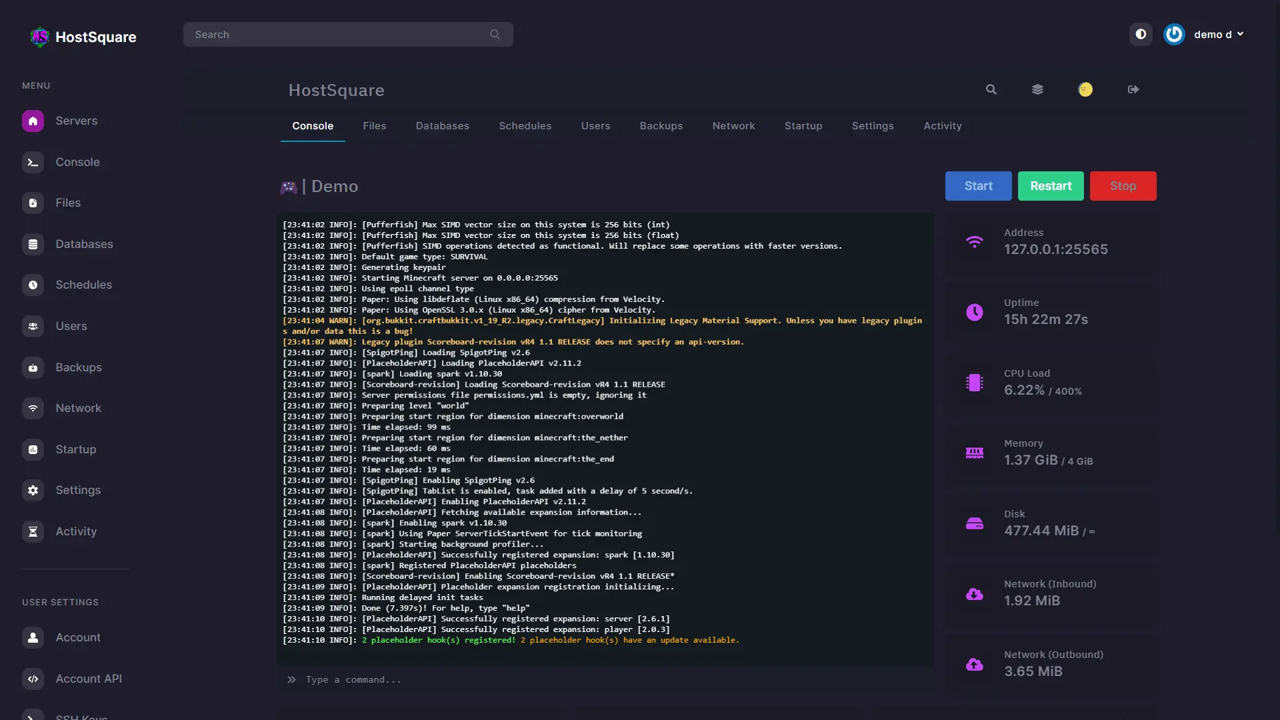Open the sidebar Console terminal icon

coord(33,163)
